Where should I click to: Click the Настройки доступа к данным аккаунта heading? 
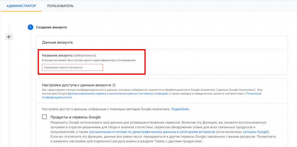click(x=76, y=85)
